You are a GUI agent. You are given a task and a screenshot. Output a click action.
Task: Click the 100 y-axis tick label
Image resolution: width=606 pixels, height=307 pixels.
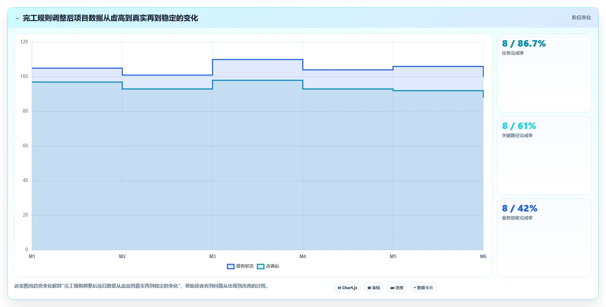click(x=24, y=77)
